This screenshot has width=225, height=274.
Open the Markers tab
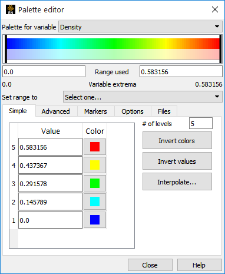95,111
